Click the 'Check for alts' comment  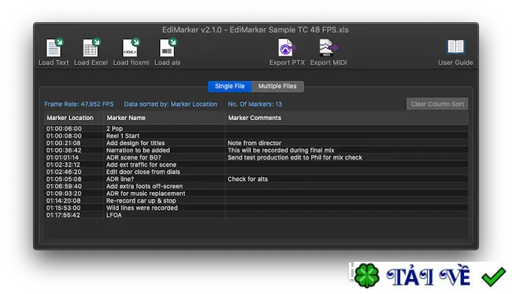tap(248, 179)
